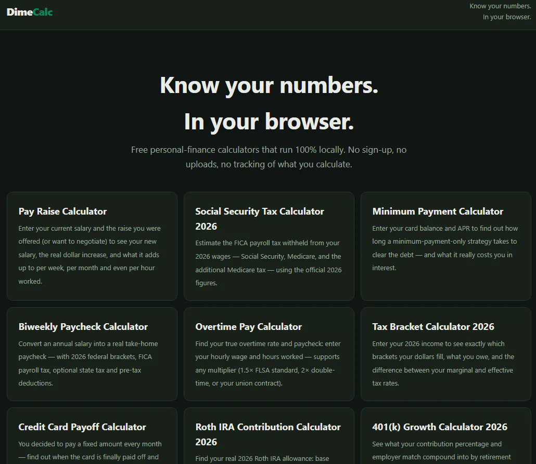This screenshot has height=464, width=536.
Task: Click the description "See what your contribution percentage and"
Action: coord(442,450)
